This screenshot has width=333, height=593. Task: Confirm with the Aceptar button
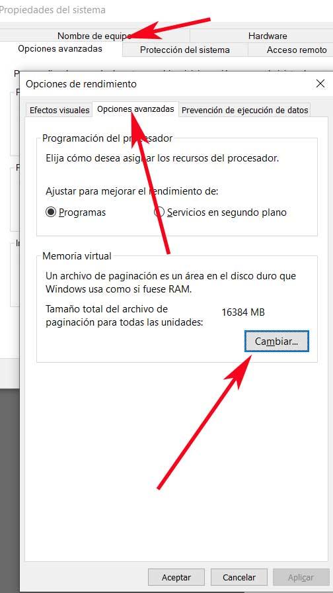click(x=176, y=578)
